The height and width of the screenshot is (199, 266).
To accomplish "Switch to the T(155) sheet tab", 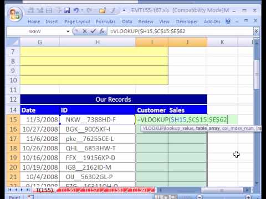I will (44, 190).
